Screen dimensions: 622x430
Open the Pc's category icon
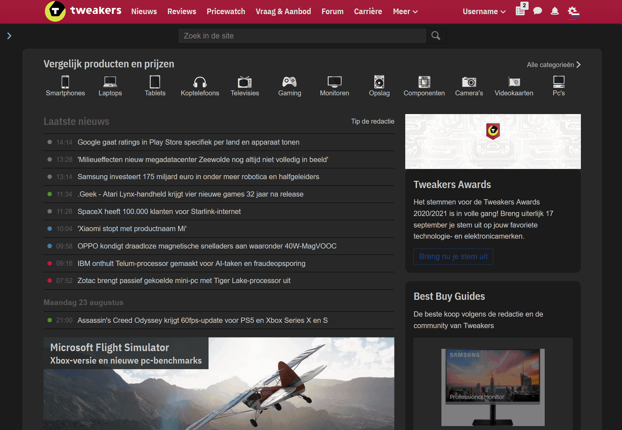pos(559,82)
